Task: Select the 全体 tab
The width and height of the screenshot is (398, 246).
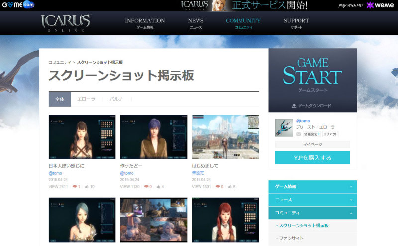Action: coord(60,99)
